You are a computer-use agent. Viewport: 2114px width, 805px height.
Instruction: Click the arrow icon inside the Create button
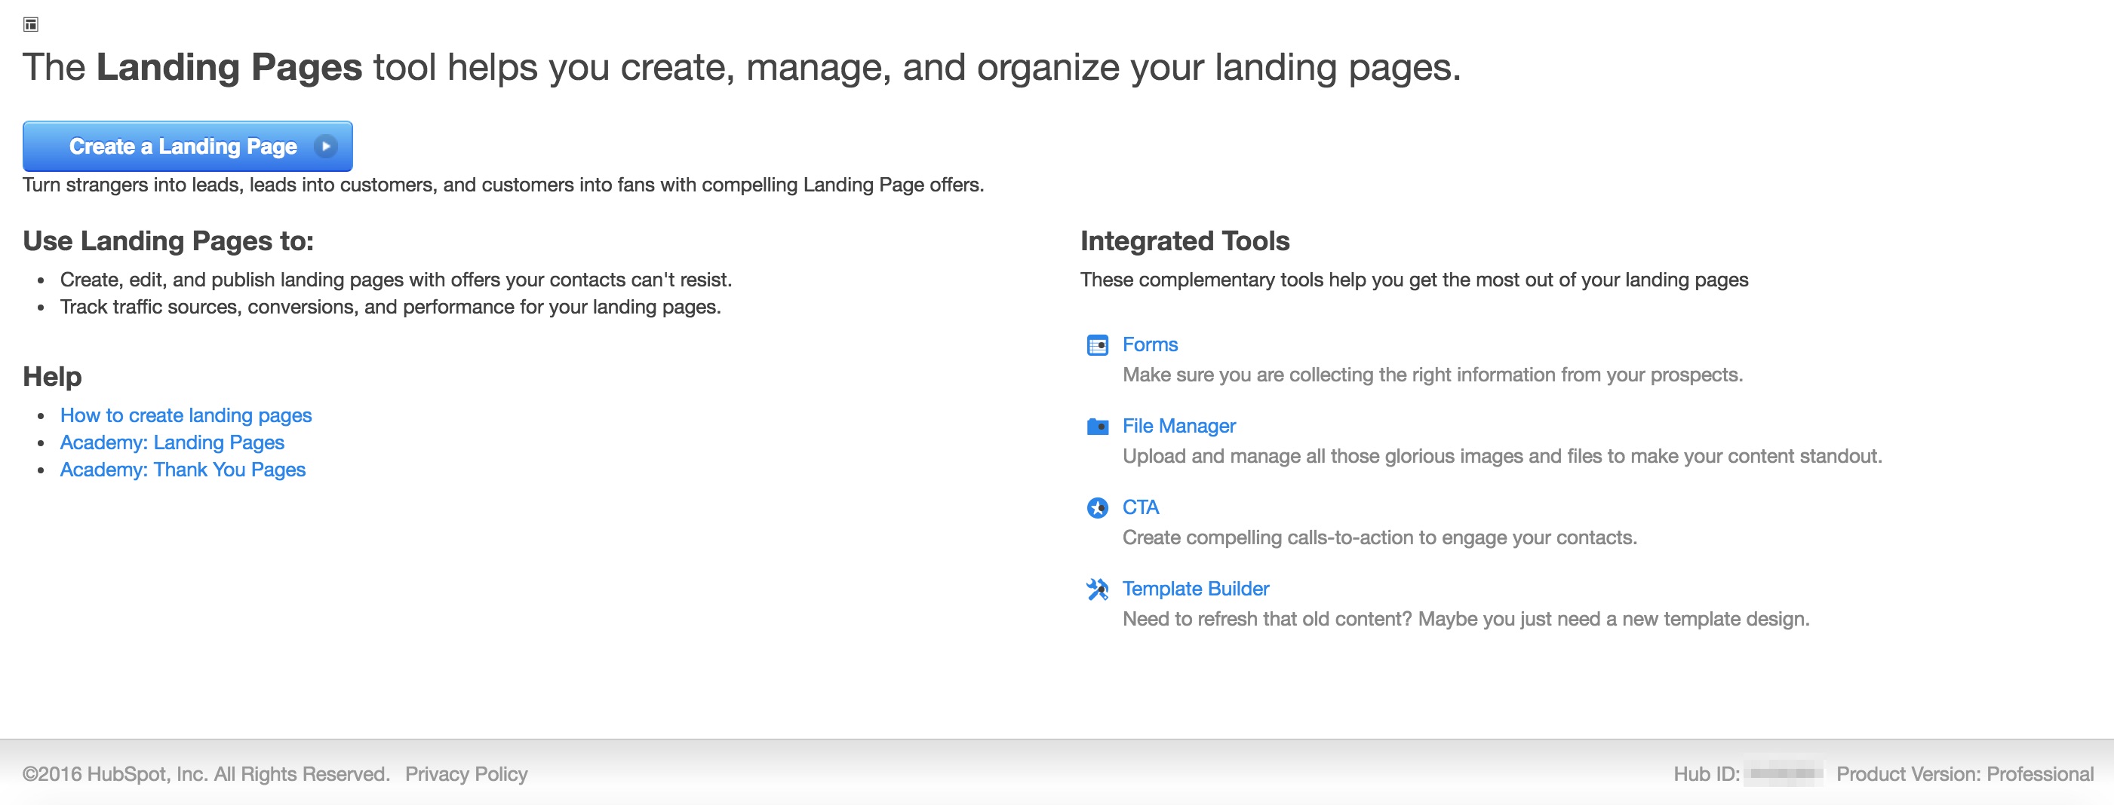[326, 147]
